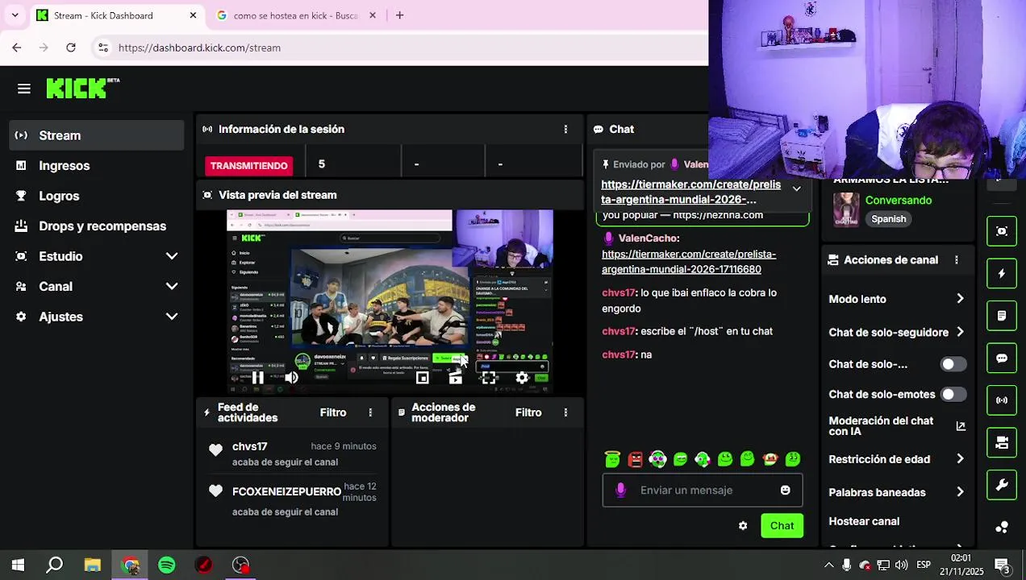This screenshot has width=1026, height=580.
Task: Expand Modo lento settings
Action: (x=897, y=299)
